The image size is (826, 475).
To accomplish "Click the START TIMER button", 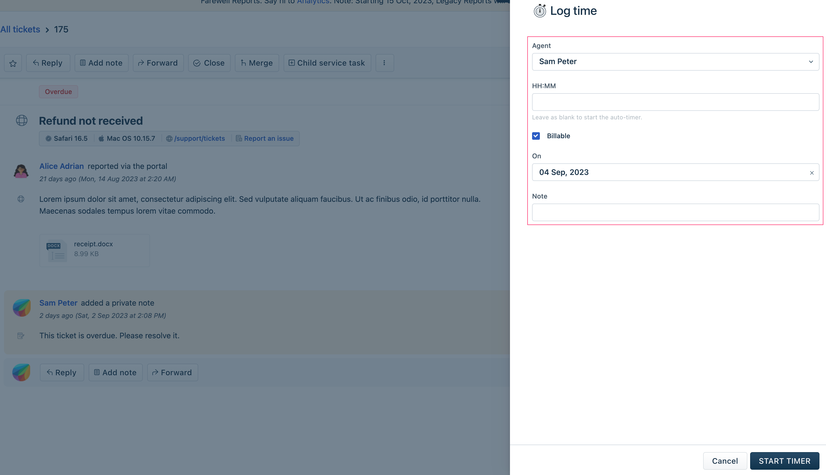I will point(785,460).
